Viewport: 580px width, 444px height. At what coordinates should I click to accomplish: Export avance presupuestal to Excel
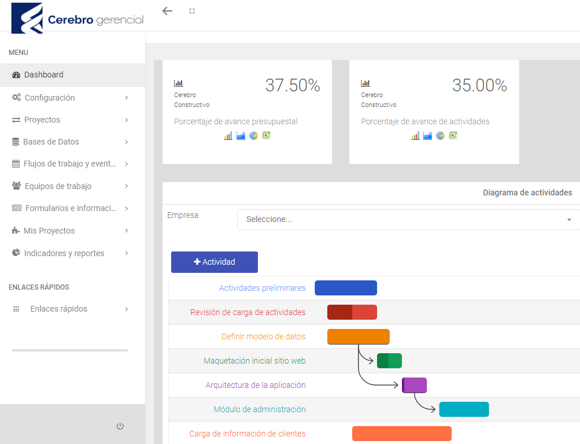[266, 136]
